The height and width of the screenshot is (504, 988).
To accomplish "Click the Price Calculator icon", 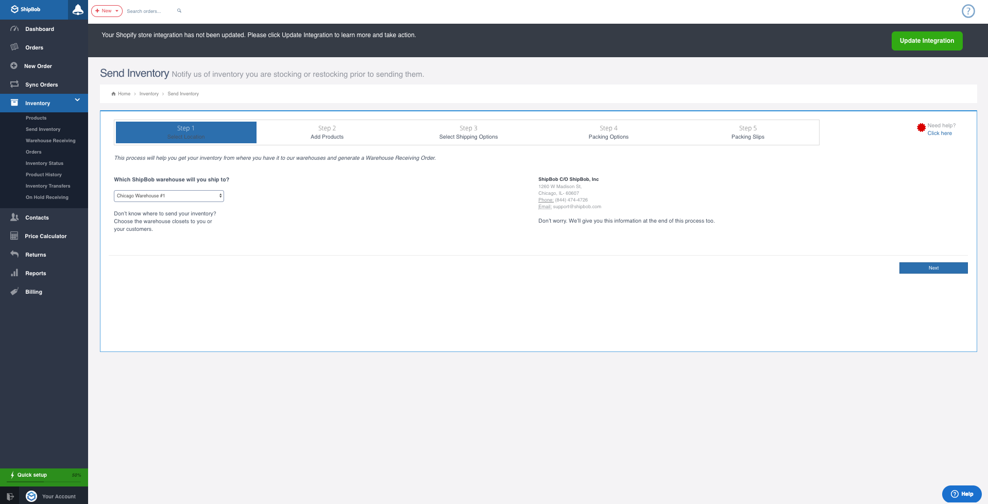I will [14, 236].
